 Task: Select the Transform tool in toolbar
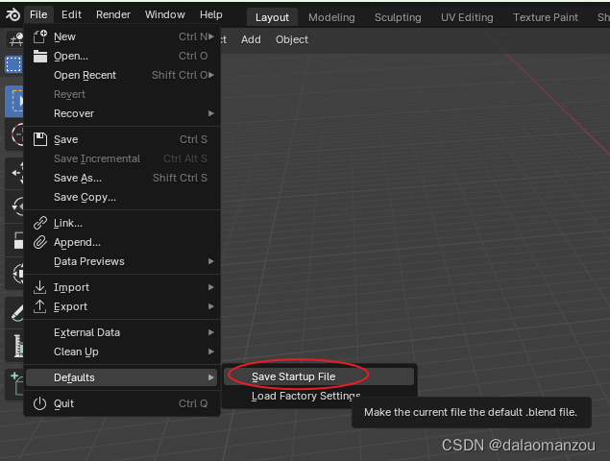(x=16, y=274)
